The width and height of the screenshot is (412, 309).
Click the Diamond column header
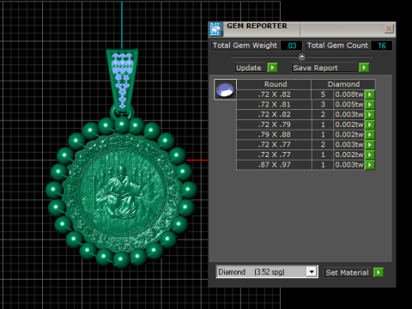coord(343,84)
